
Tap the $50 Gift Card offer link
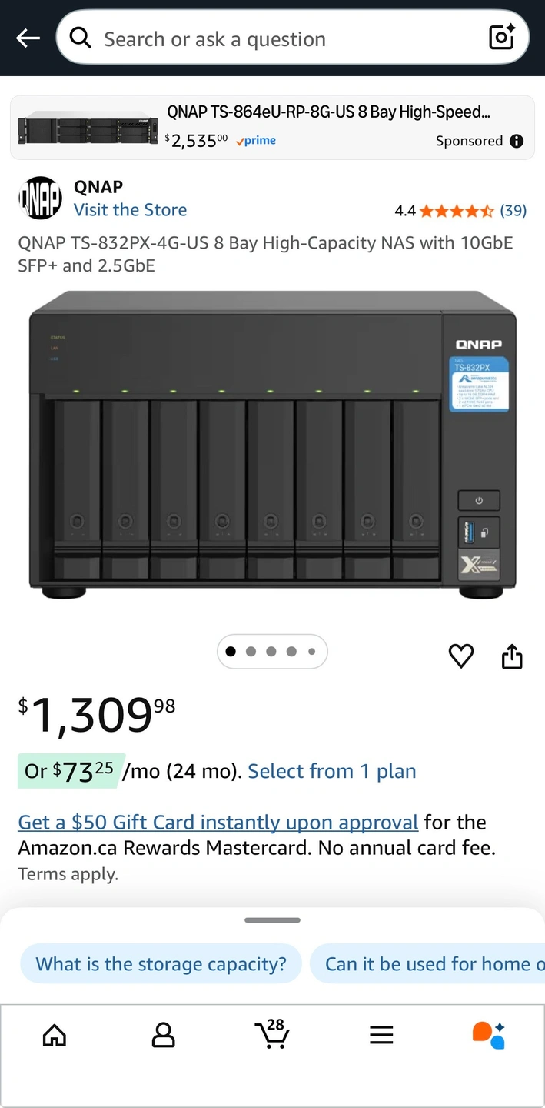[x=218, y=822]
